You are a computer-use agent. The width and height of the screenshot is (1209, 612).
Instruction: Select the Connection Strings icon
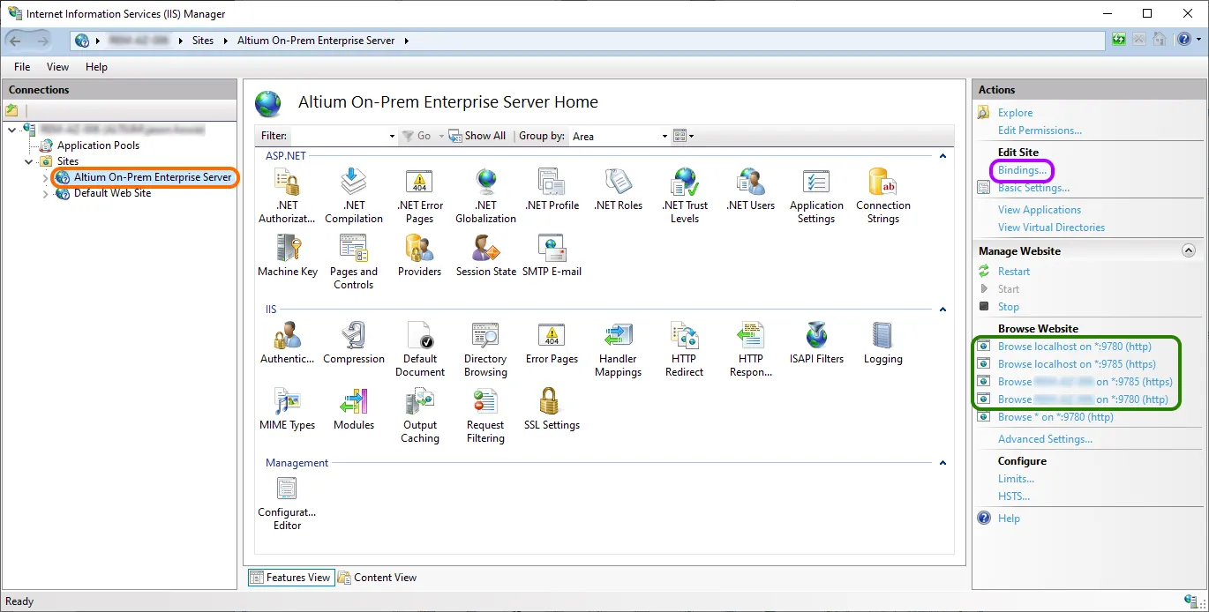tap(882, 196)
